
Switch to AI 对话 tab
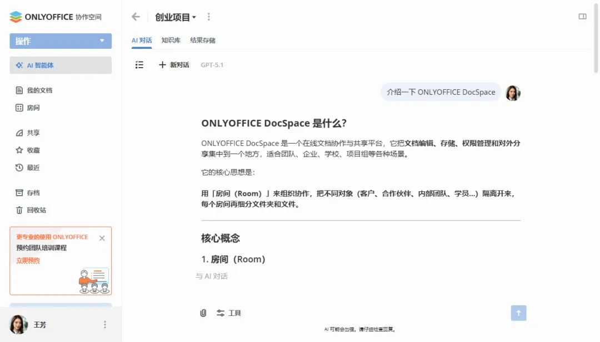pos(142,40)
